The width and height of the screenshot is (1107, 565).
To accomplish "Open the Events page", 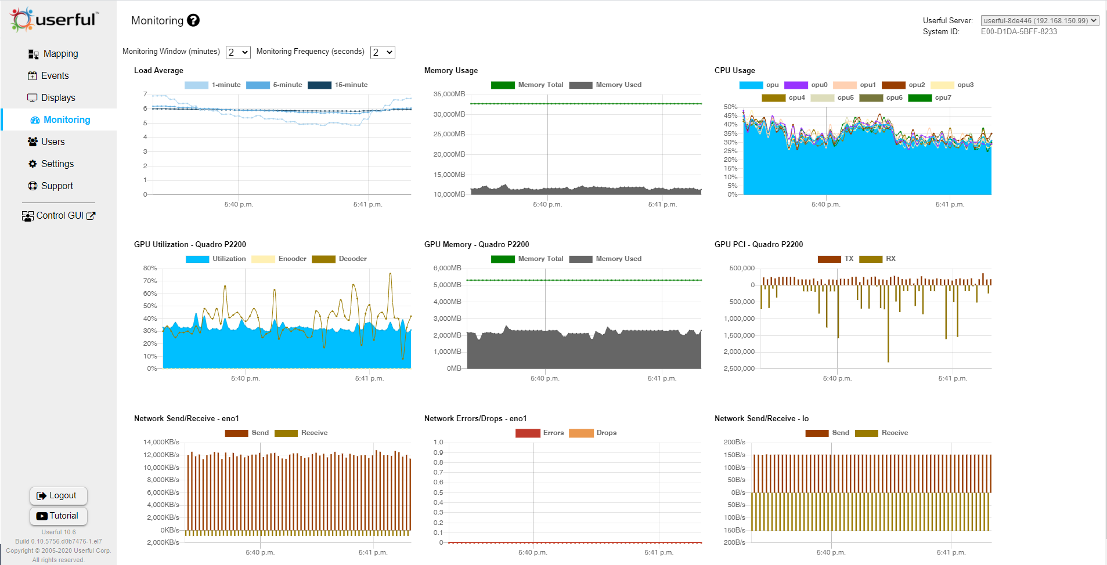I will pyautogui.click(x=55, y=75).
